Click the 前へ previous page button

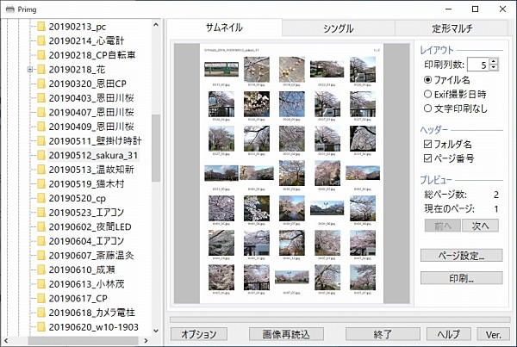[x=443, y=226]
